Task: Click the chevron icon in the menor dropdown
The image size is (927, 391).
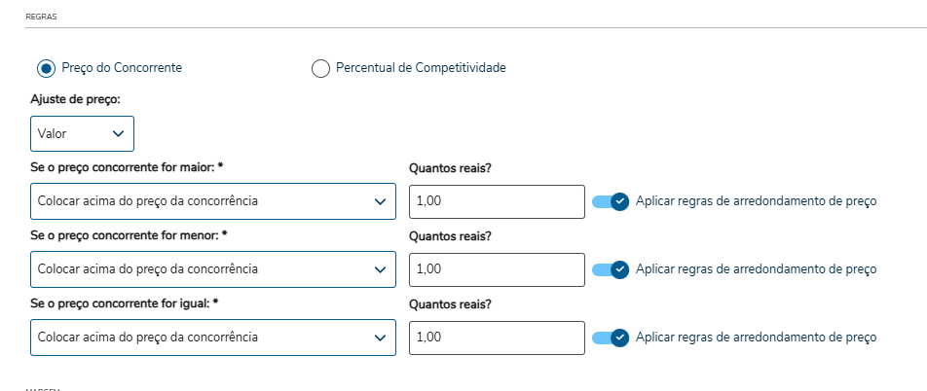Action: (381, 268)
